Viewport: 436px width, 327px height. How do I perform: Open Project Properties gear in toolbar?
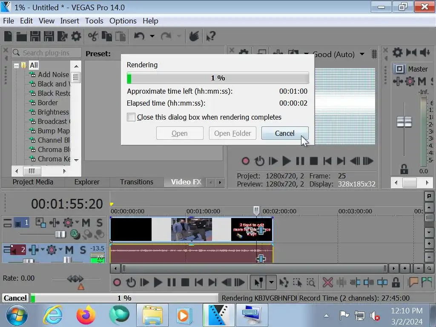tap(76, 36)
